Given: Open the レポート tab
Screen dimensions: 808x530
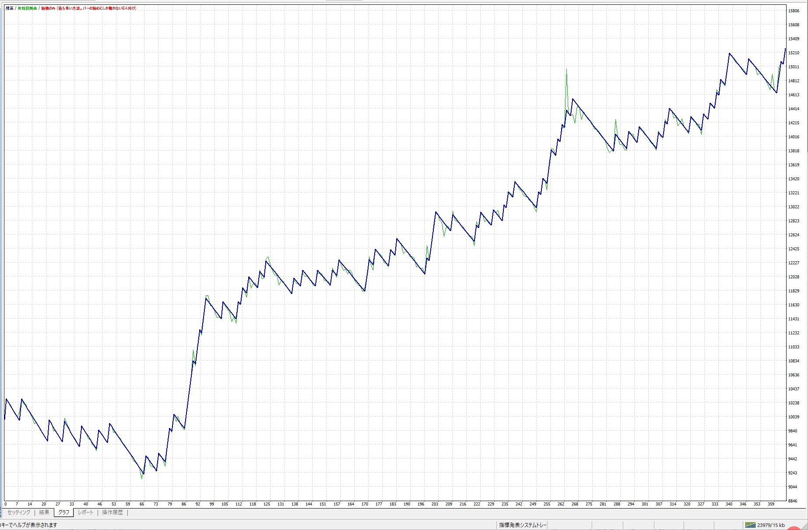Looking at the screenshot, I should click(x=86, y=512).
